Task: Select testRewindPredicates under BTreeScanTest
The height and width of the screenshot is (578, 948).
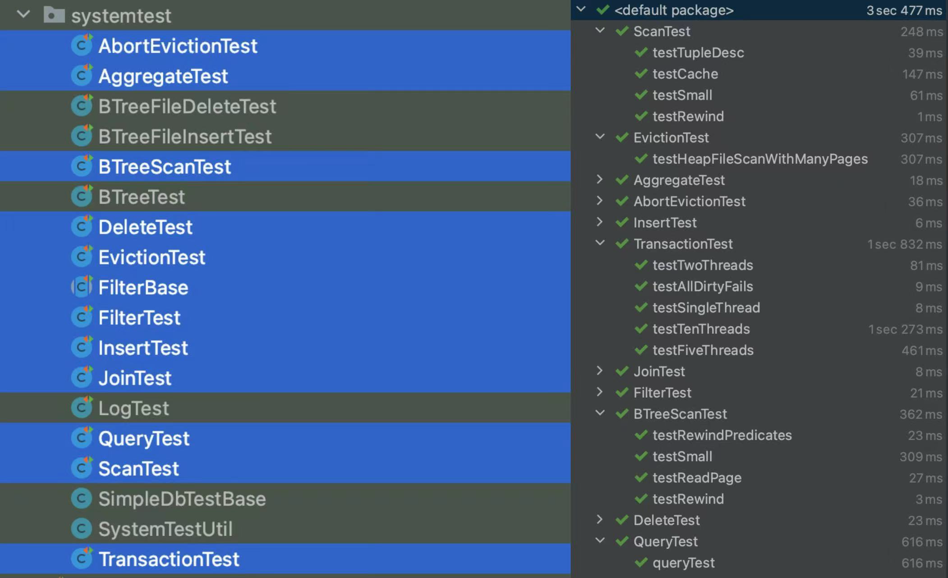Action: coord(722,436)
